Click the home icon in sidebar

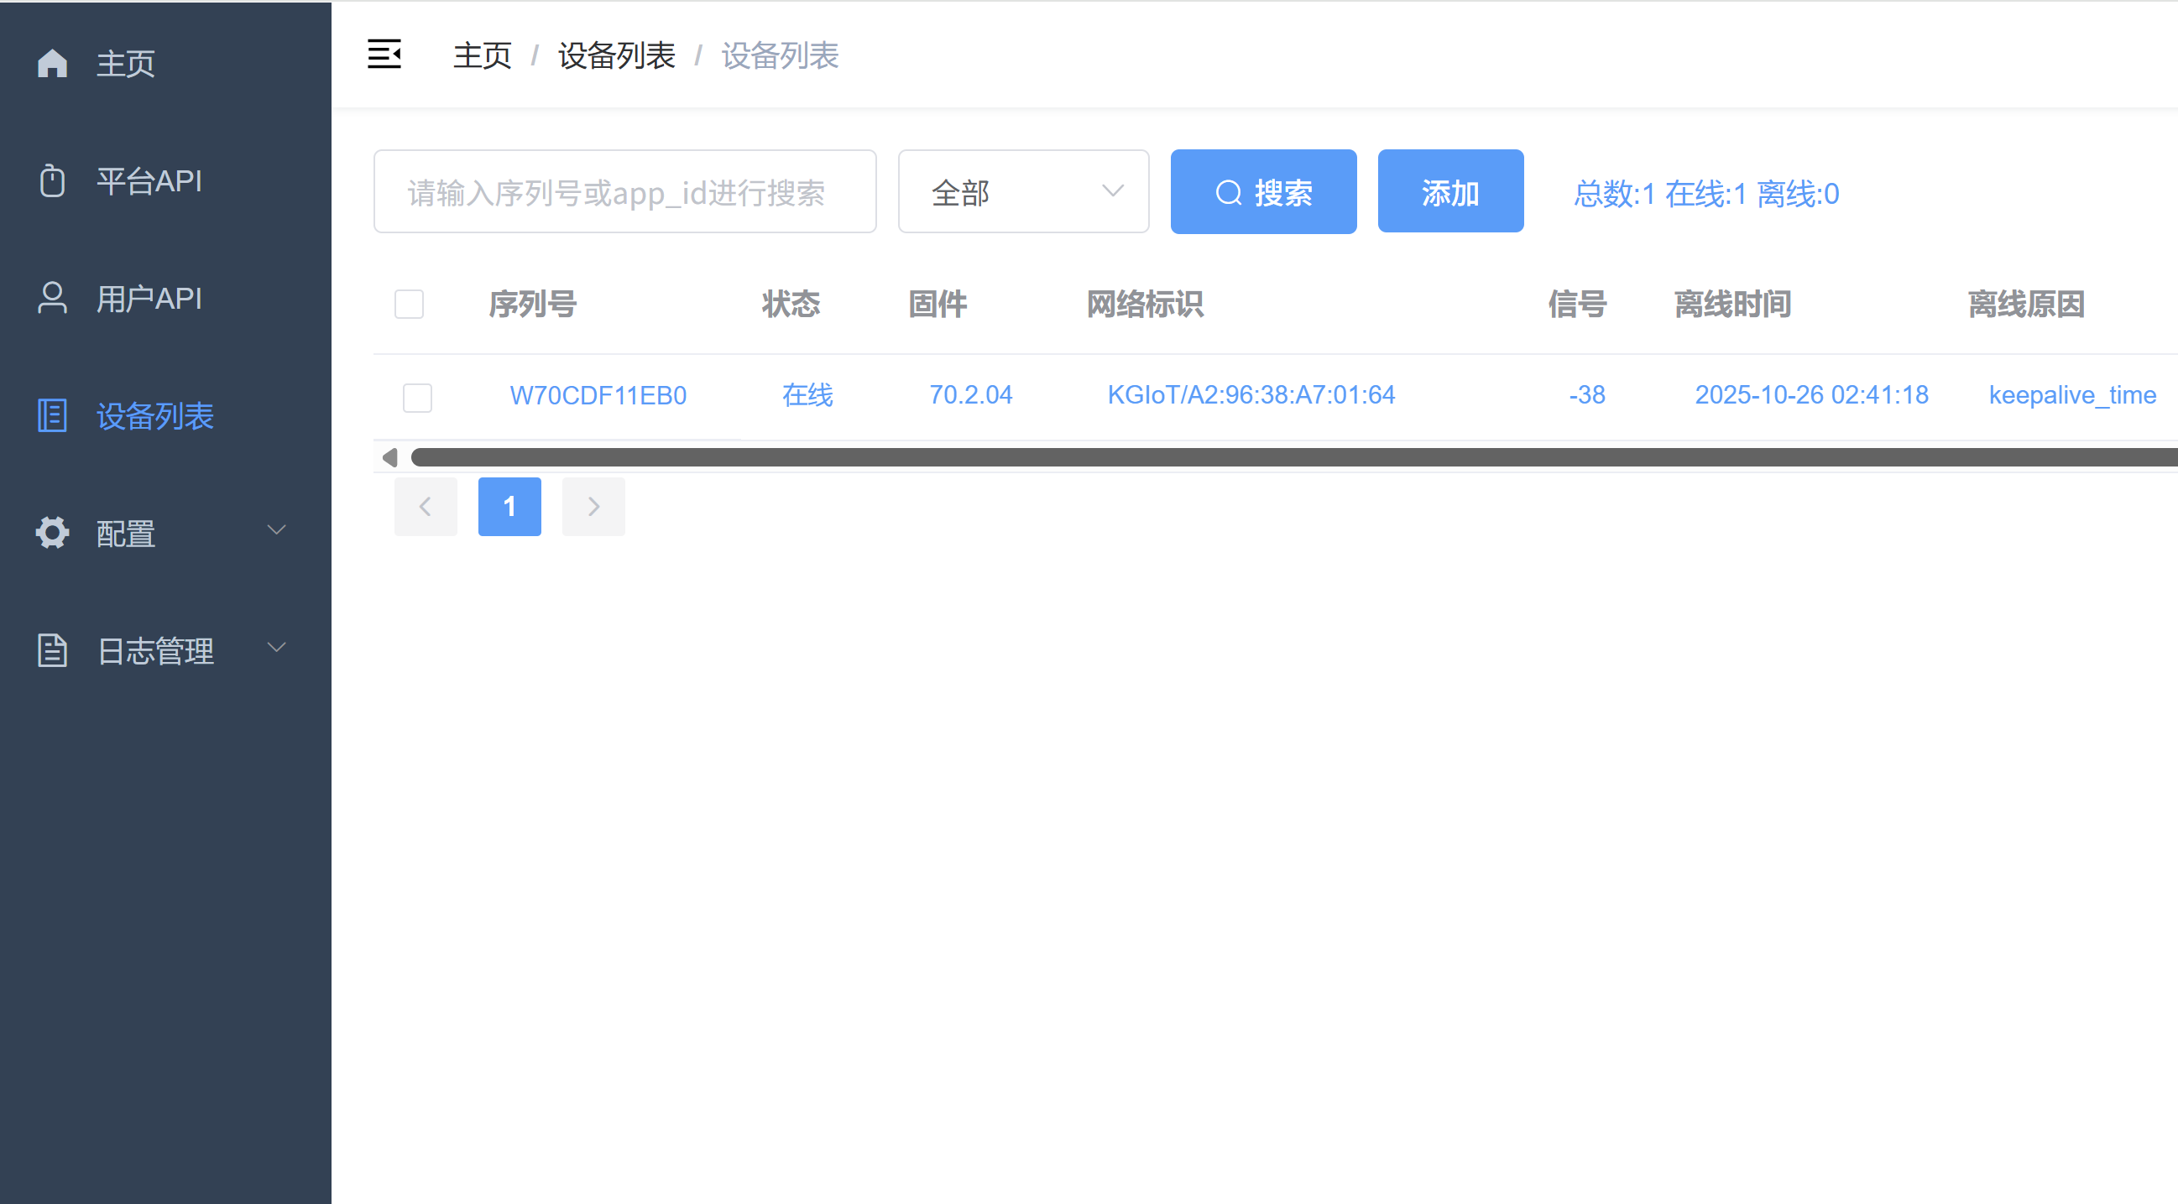[x=52, y=64]
